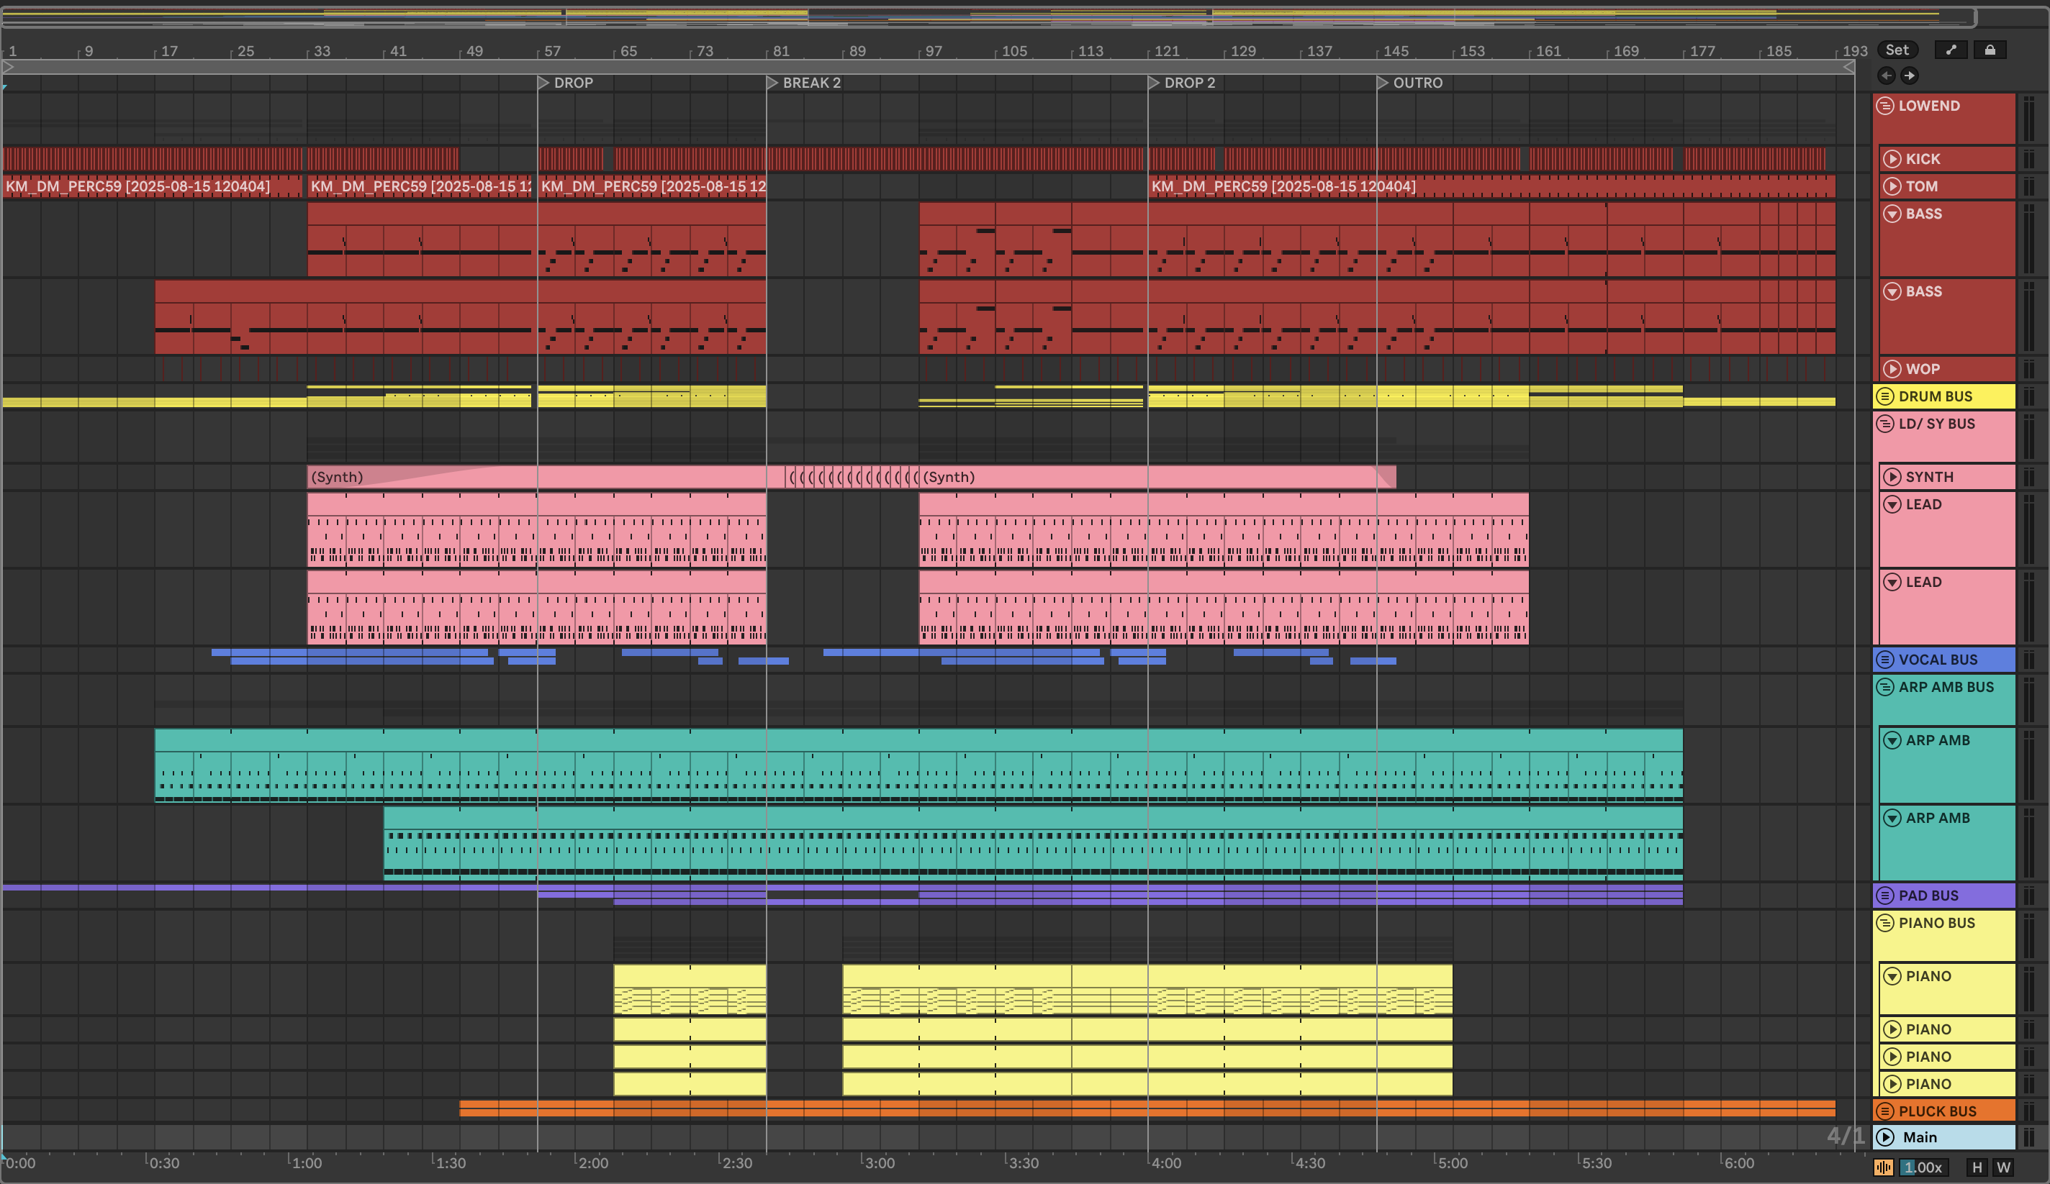Toggle waveform vertical zoom button
The height and width of the screenshot is (1184, 2050).
pos(1883,1167)
